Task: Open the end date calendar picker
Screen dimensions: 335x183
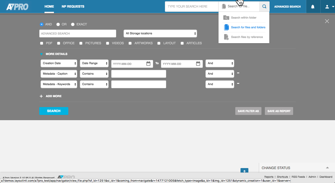Action: click(198, 64)
